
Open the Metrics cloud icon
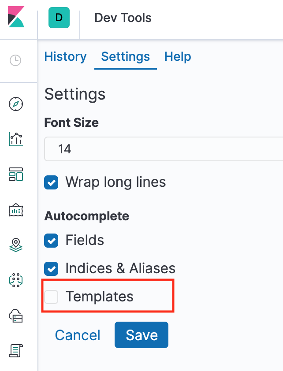[15, 315]
